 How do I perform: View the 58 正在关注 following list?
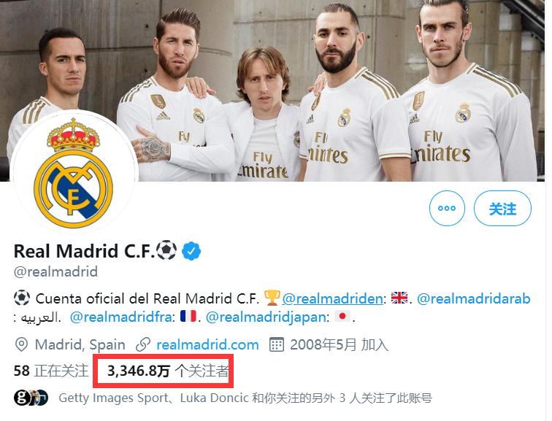(50, 371)
